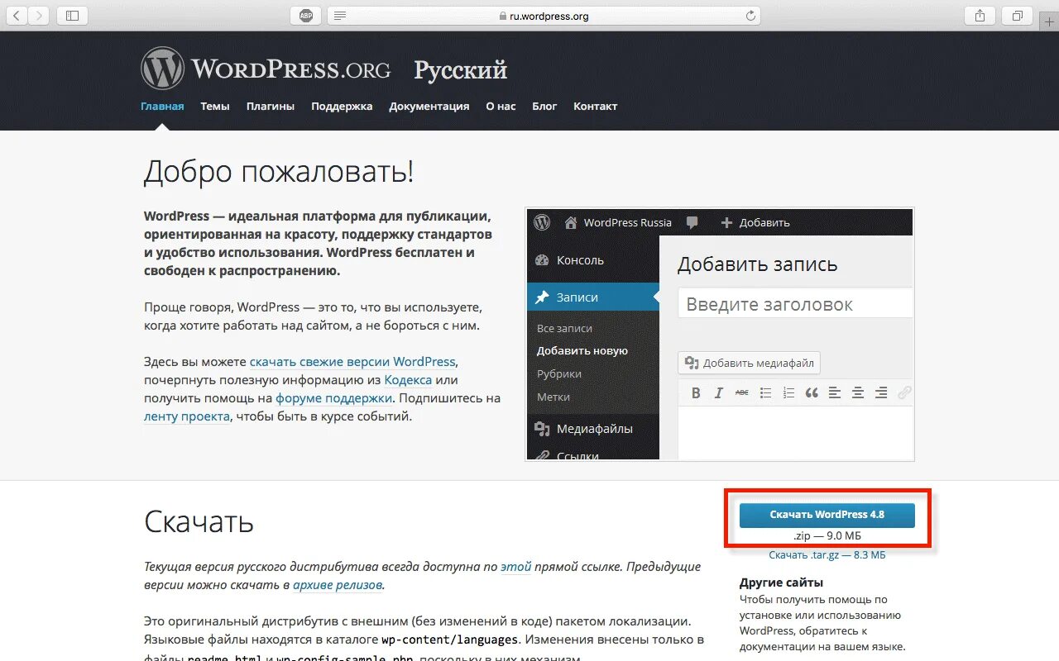Click the home icon beside WordPress Russia
The height and width of the screenshot is (661, 1059).
571,222
